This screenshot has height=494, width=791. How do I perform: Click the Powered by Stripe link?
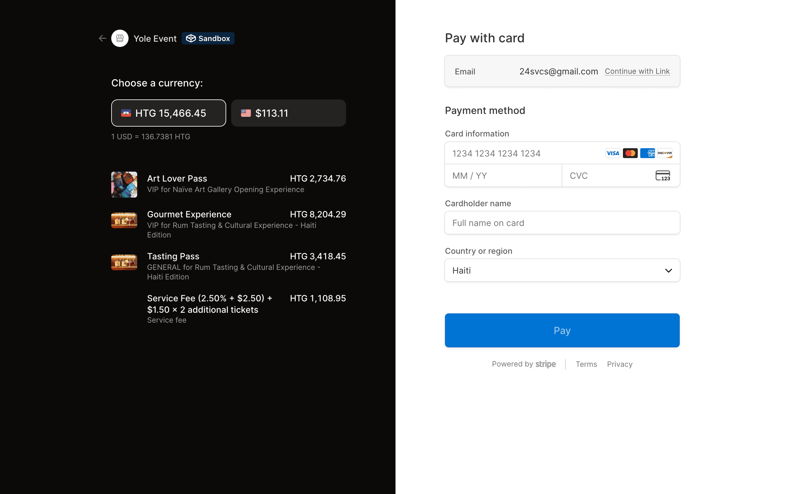click(524, 364)
